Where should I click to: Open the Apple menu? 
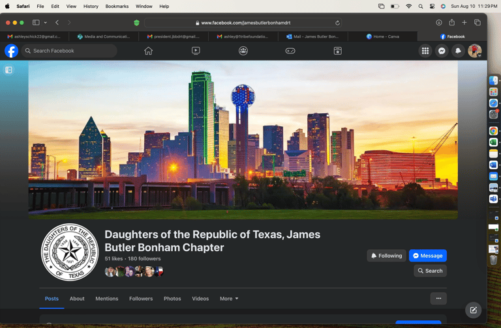[7, 6]
